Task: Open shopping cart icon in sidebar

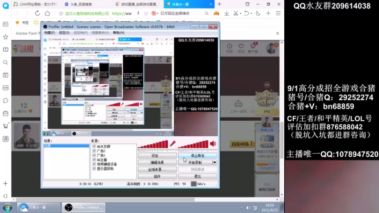Action: 5,126
